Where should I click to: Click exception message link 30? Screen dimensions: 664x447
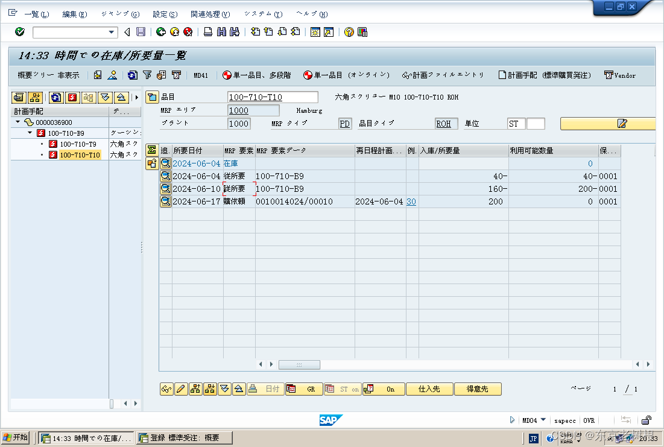[411, 201]
